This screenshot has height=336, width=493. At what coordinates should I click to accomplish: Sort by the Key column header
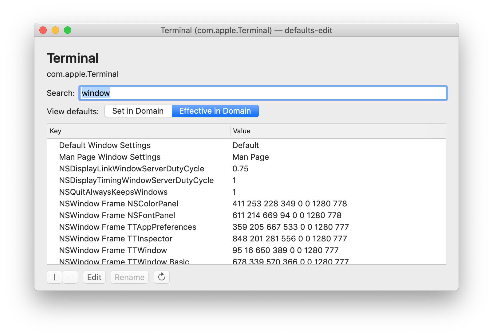pos(138,131)
